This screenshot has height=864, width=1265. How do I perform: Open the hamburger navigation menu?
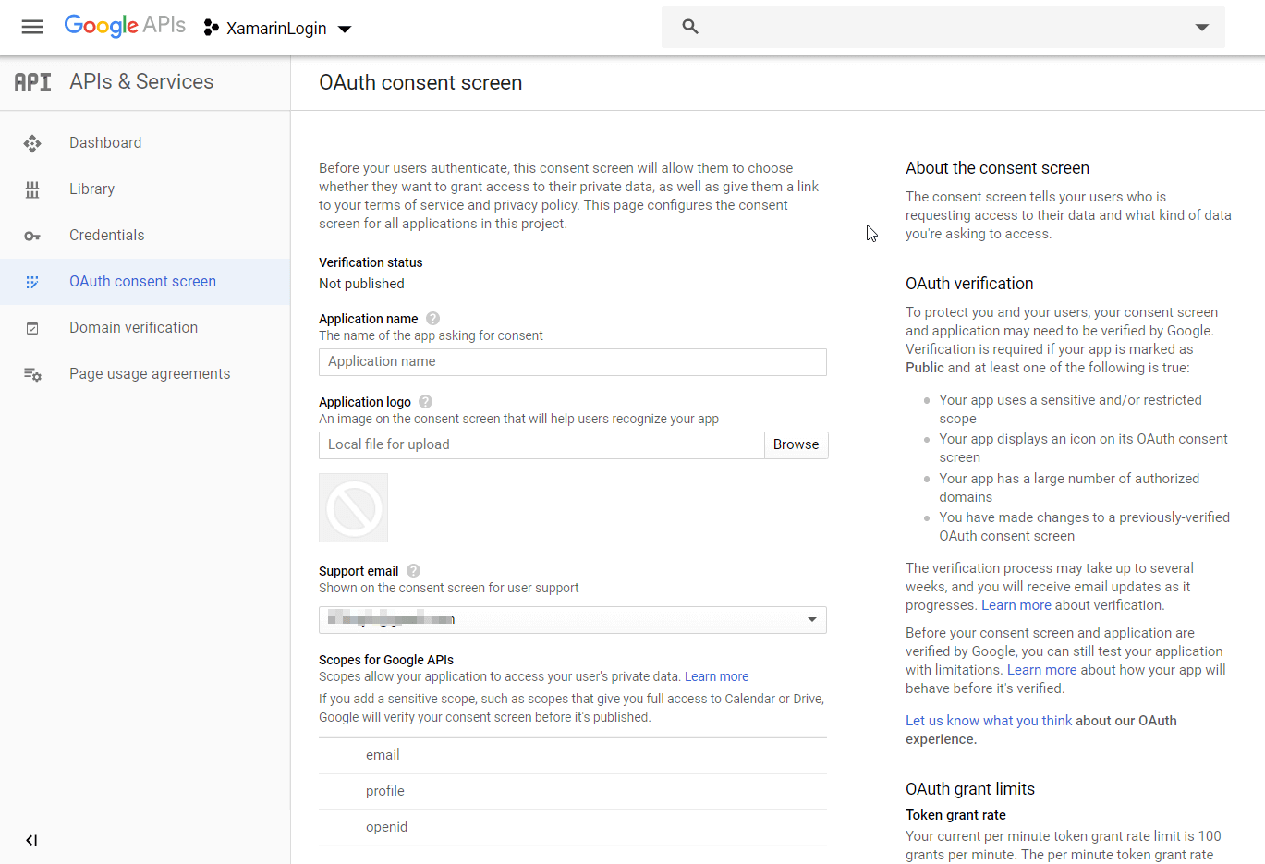tap(32, 27)
